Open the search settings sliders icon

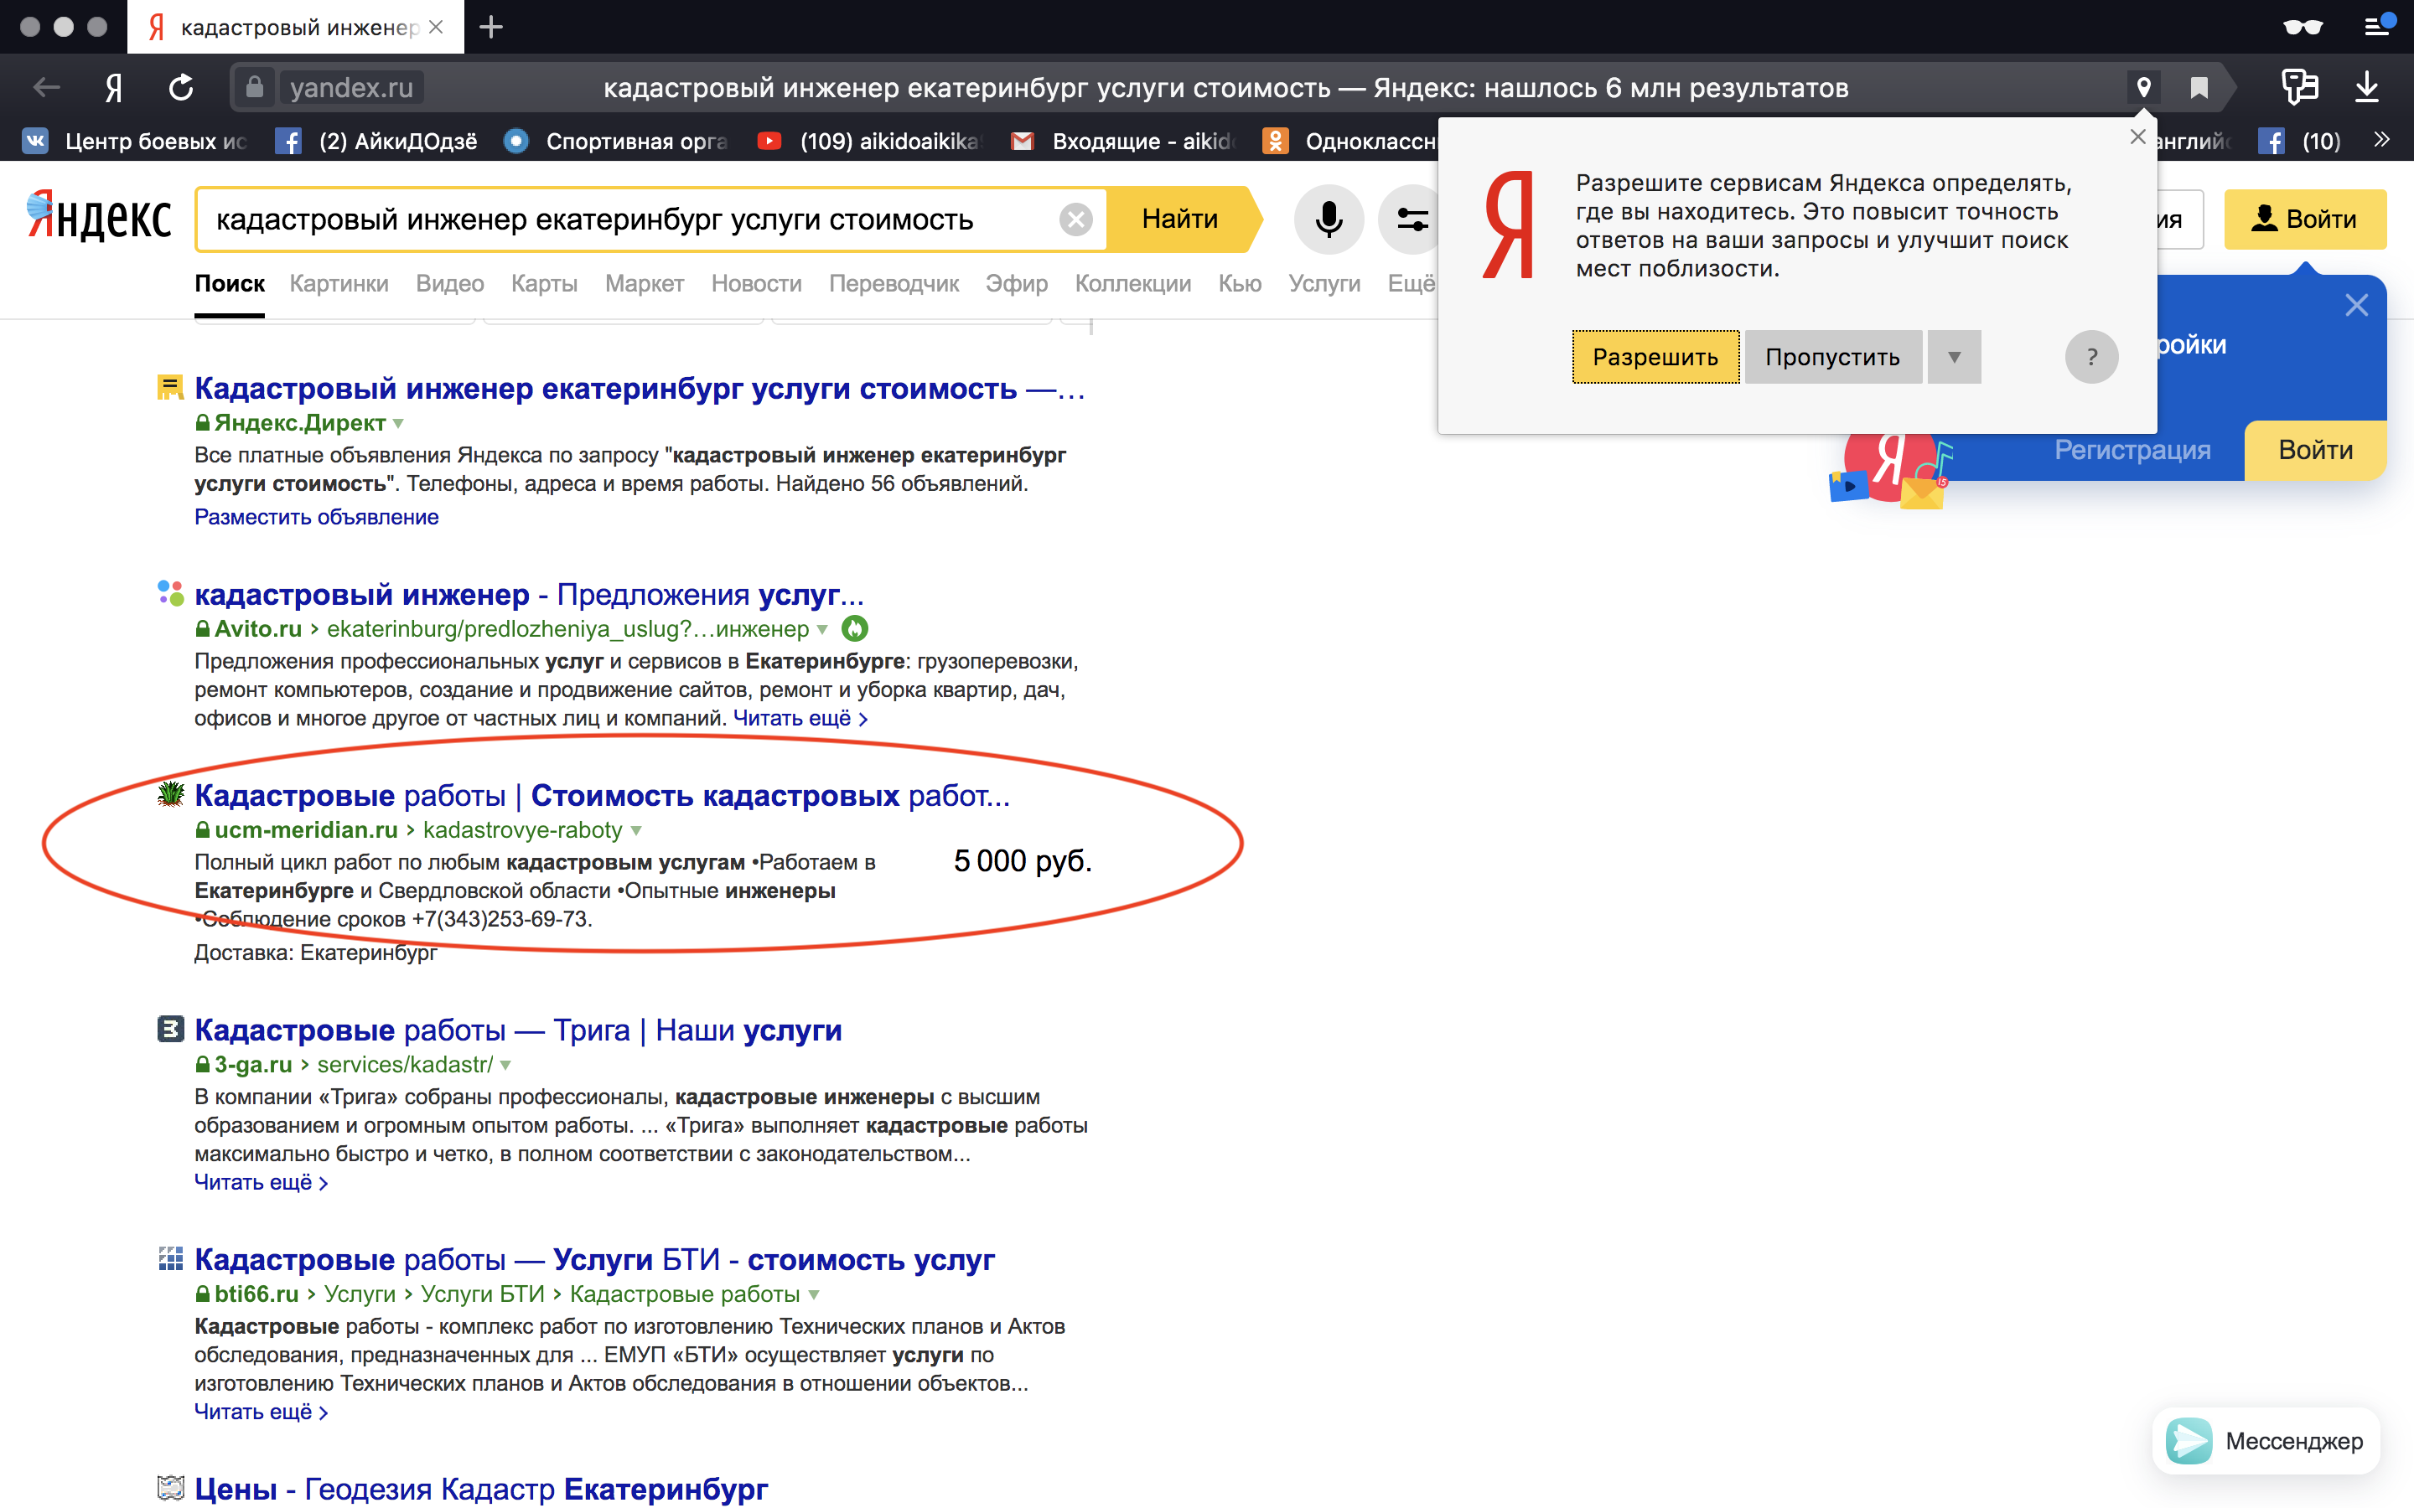pos(1411,219)
